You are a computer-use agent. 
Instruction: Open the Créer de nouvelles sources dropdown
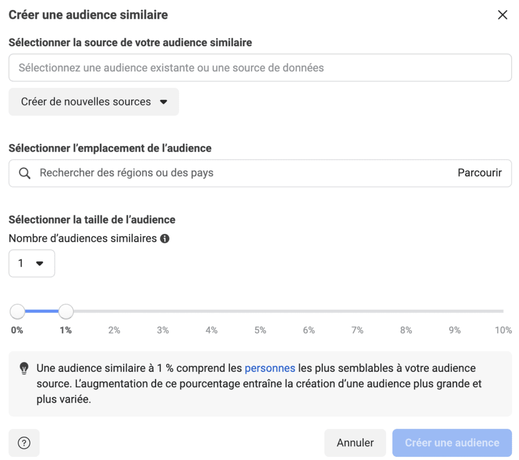point(94,102)
